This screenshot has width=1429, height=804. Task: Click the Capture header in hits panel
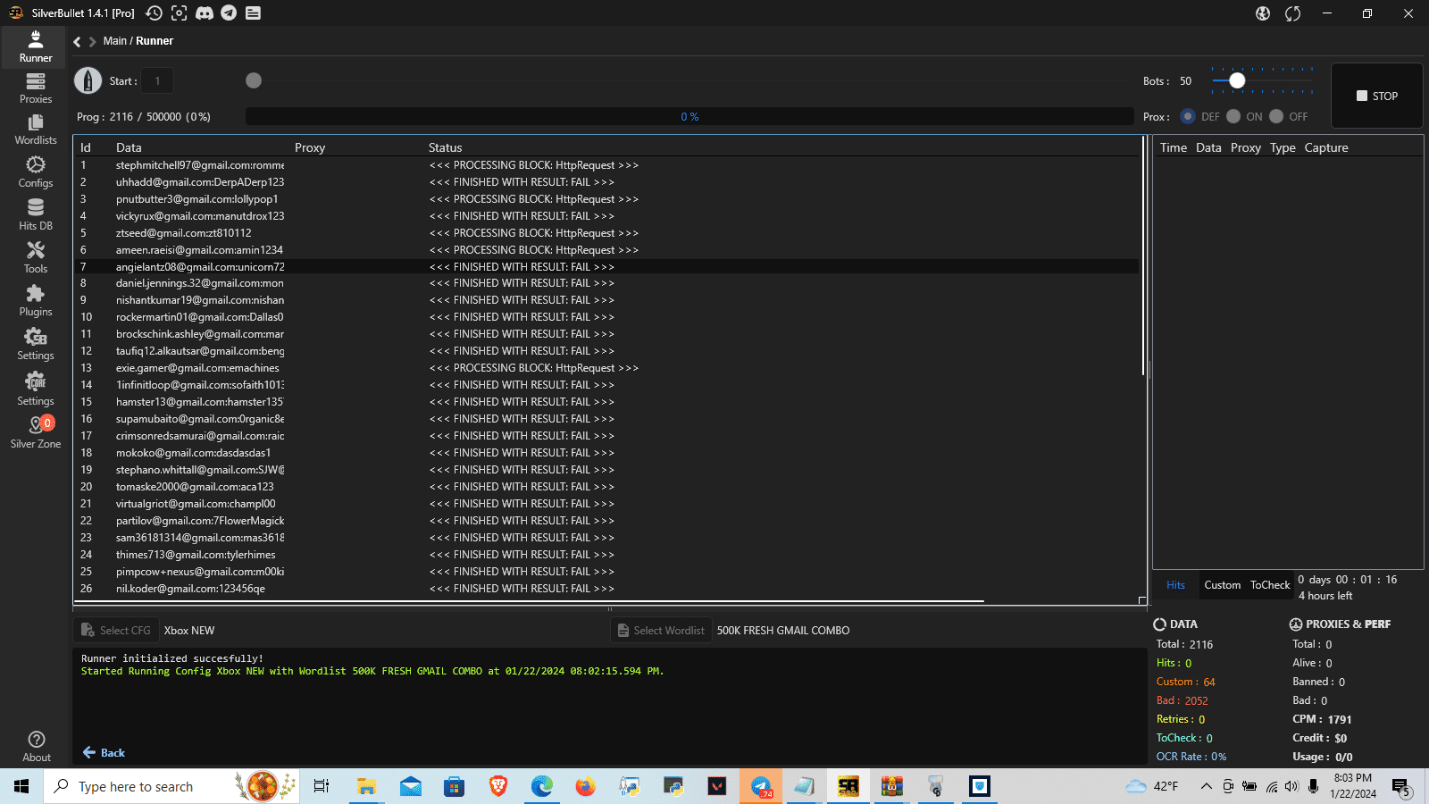1326,147
